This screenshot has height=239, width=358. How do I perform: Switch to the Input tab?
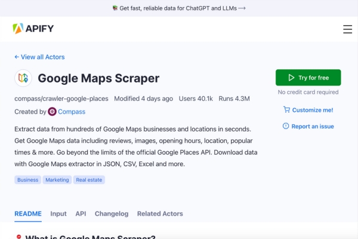[x=58, y=214]
